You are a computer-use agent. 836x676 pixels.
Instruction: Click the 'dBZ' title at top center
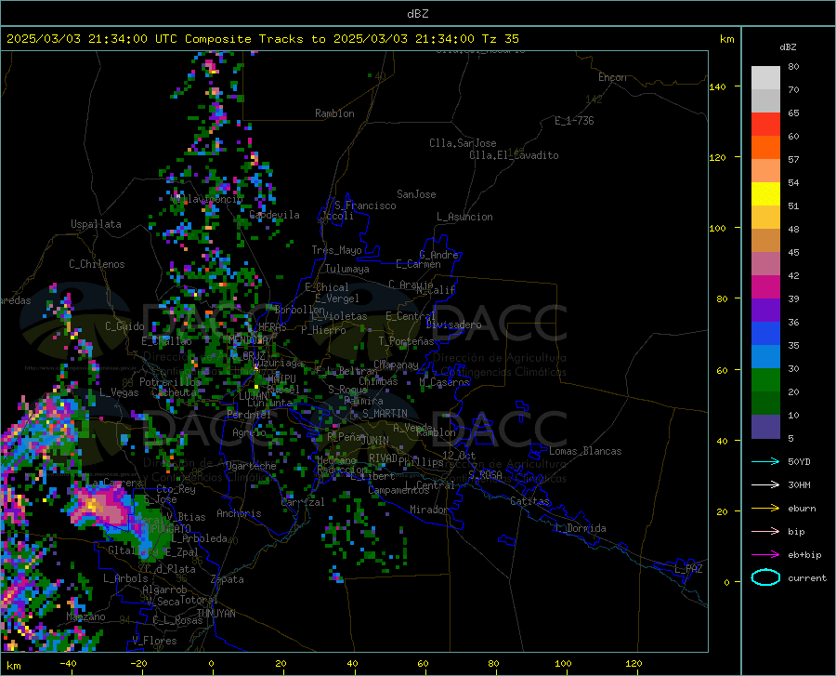click(417, 14)
